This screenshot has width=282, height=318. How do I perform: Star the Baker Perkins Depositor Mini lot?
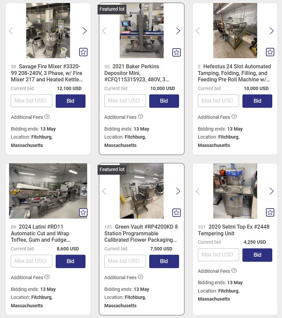tap(177, 52)
